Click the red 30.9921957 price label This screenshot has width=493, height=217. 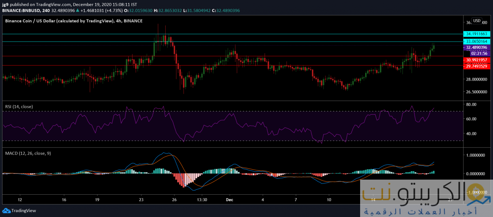(477, 60)
